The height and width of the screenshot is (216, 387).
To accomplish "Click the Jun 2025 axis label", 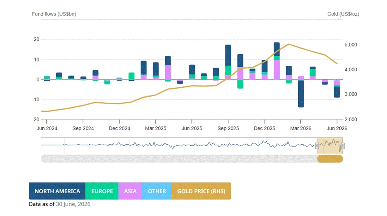I will [x=192, y=128].
